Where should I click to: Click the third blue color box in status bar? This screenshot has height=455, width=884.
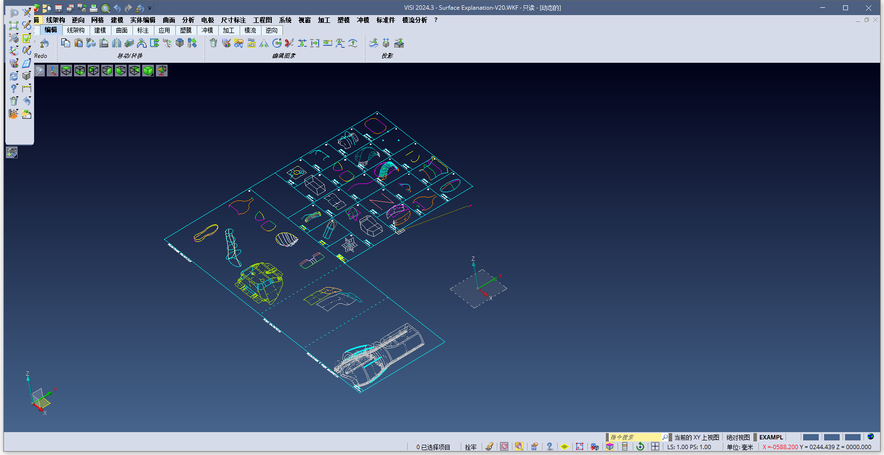tap(852, 437)
